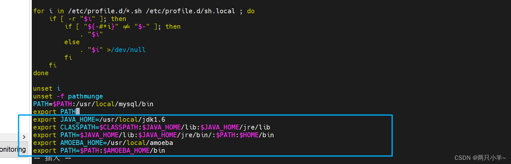Click the ">/dev/null" redirect text
This screenshot has height=164, width=511.
[126, 50]
